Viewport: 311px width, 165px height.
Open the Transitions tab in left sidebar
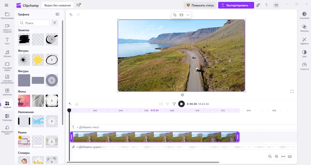click(x=7, y=118)
